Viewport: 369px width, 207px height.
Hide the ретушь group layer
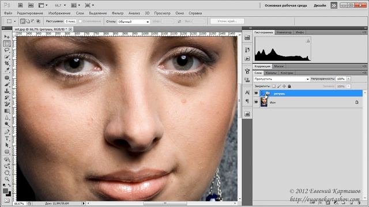click(x=256, y=93)
